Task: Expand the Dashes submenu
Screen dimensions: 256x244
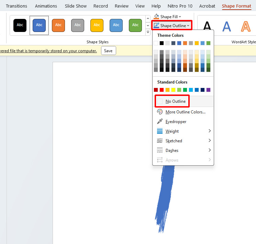Action: tap(183, 151)
